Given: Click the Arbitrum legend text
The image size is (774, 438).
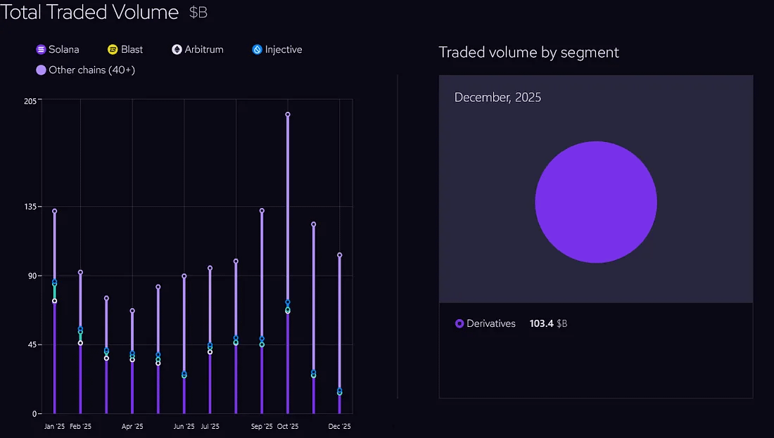Looking at the screenshot, I should pos(204,50).
